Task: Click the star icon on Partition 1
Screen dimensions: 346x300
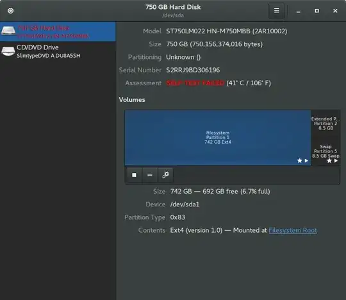Action: point(299,160)
